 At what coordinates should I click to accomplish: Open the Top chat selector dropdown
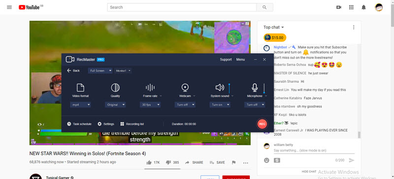(x=274, y=27)
